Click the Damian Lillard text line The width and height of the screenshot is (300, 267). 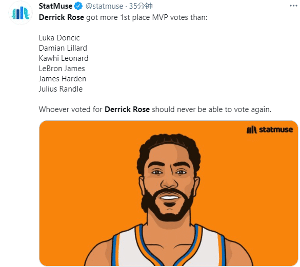63,48
